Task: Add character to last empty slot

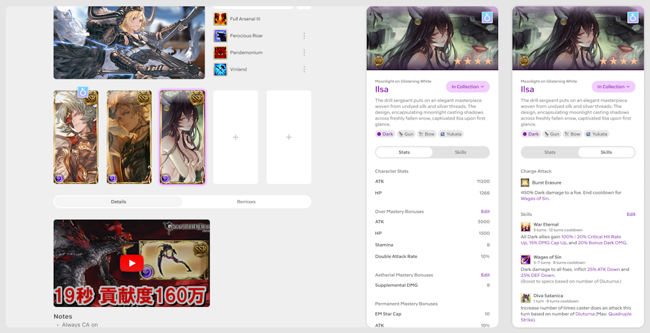Action: tap(289, 137)
